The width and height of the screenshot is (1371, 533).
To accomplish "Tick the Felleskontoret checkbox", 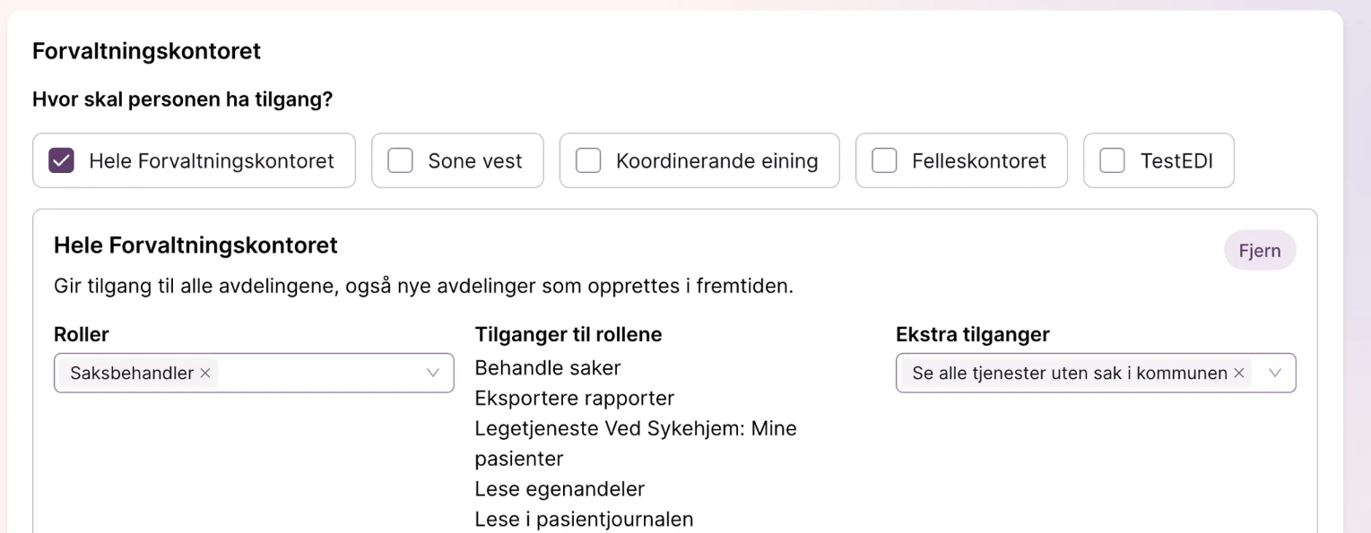I will (x=884, y=161).
